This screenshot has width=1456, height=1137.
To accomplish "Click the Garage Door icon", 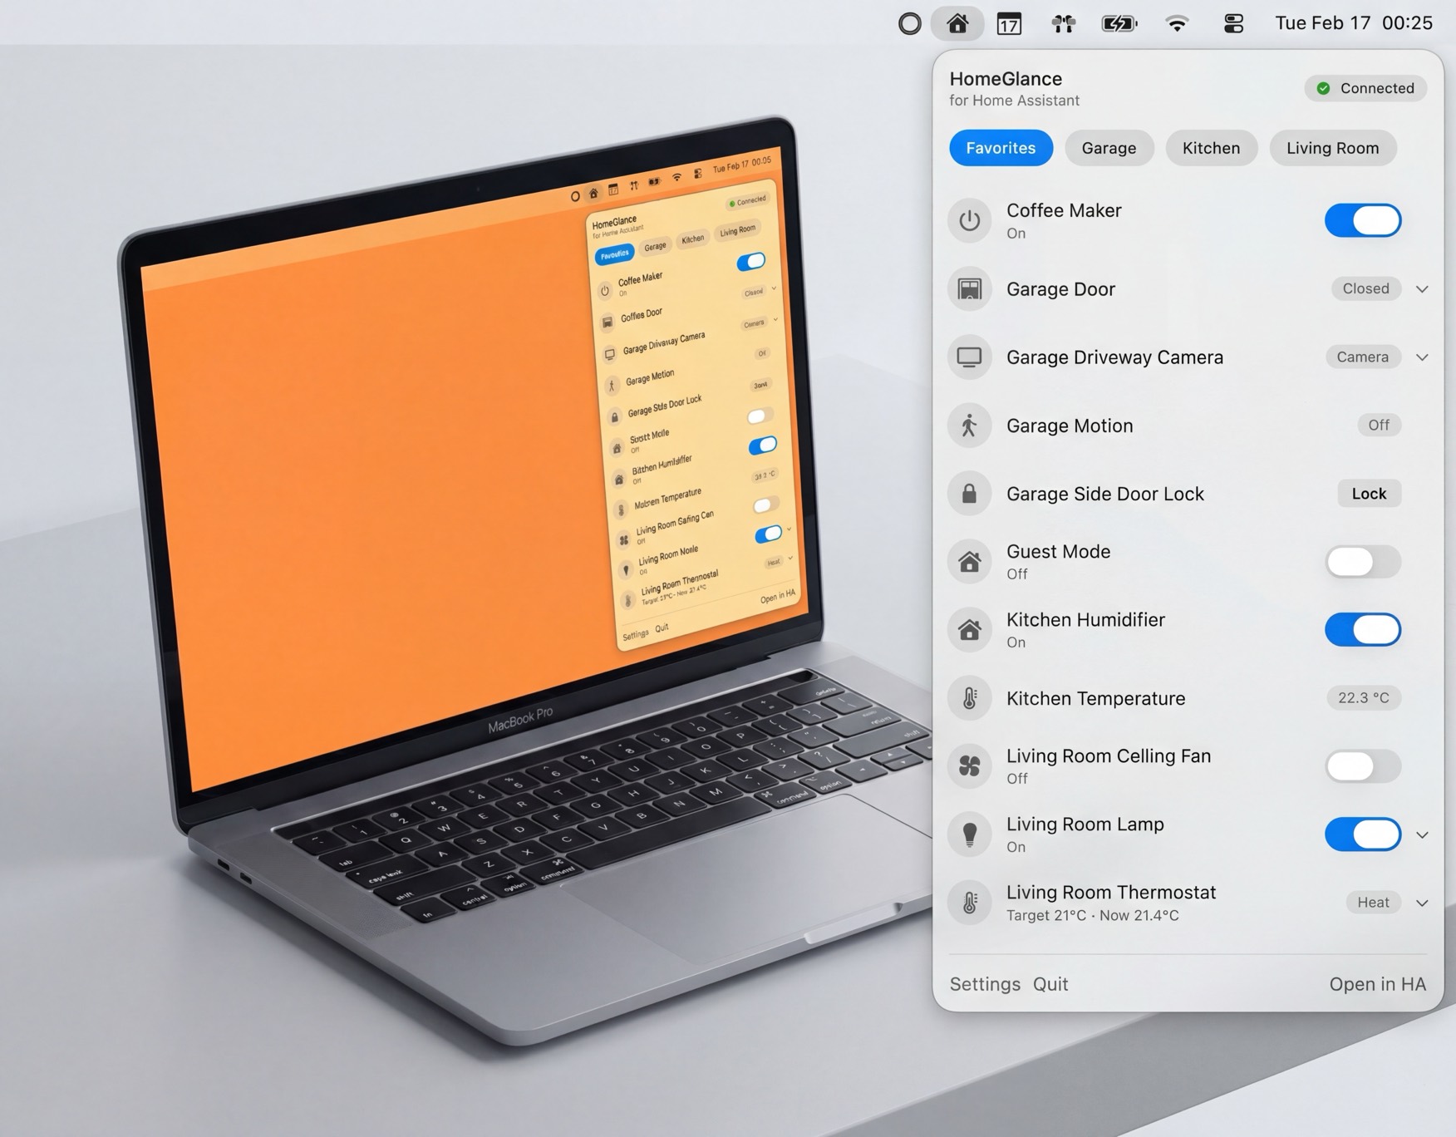I will pyautogui.click(x=969, y=288).
